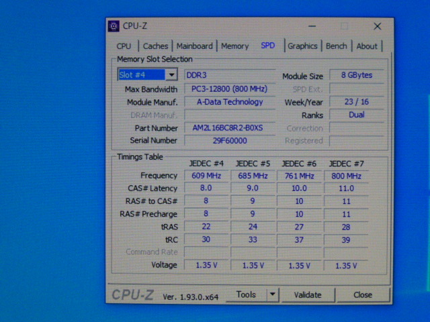Click the Part Number label
This screenshot has height=322, width=430.
click(157, 128)
